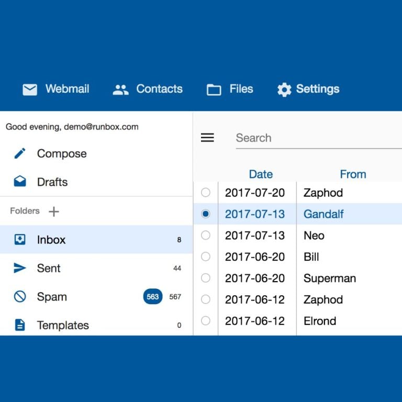The height and width of the screenshot is (402, 402).
Task: Click the Sent paper-plane icon
Action: (20, 268)
